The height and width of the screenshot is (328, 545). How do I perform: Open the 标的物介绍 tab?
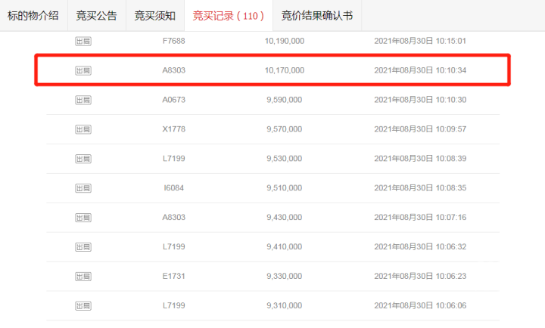tap(34, 15)
